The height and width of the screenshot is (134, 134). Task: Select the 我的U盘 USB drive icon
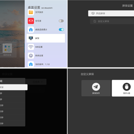coord(127,87)
